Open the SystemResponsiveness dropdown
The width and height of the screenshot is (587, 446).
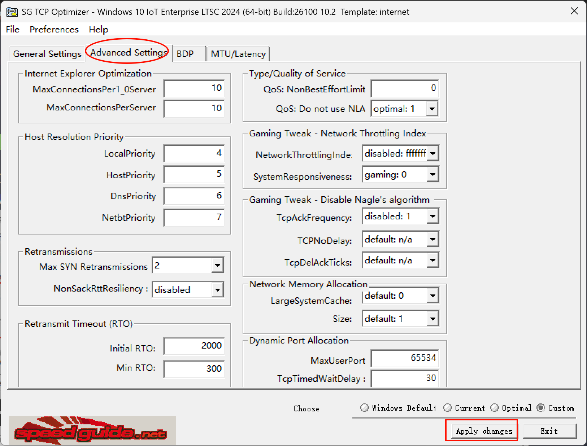coord(433,174)
